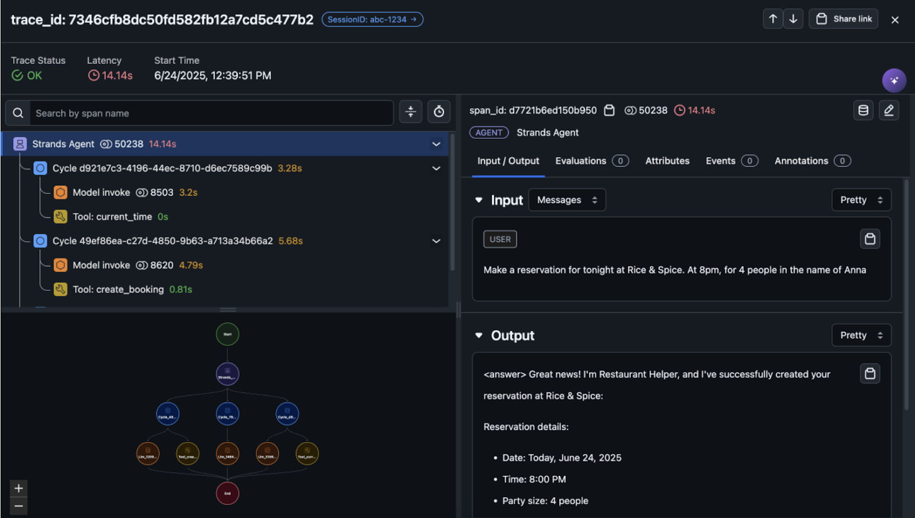Click the 3.28s duration on Cycle d921e7c3

point(290,168)
